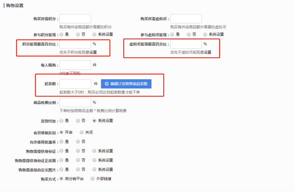Image resolution: width=295 pixels, height=193 pixels.
Task: Click the 虚拟币抵现最高百分比 input field
Action: coord(186,44)
